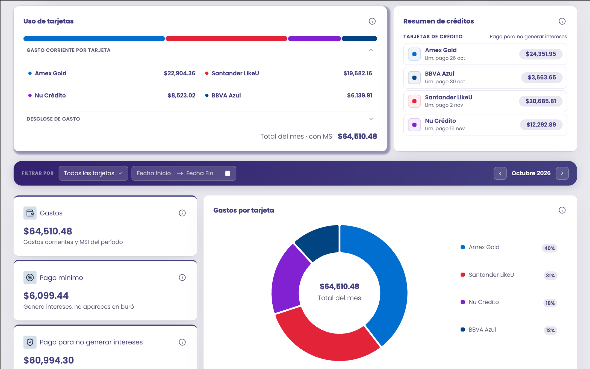Open info icon for Pago para no generar intereses

coord(182,342)
